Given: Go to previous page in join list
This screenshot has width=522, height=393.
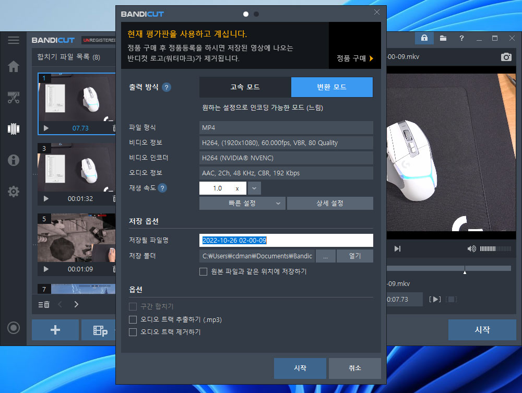Looking at the screenshot, I should pyautogui.click(x=60, y=304).
